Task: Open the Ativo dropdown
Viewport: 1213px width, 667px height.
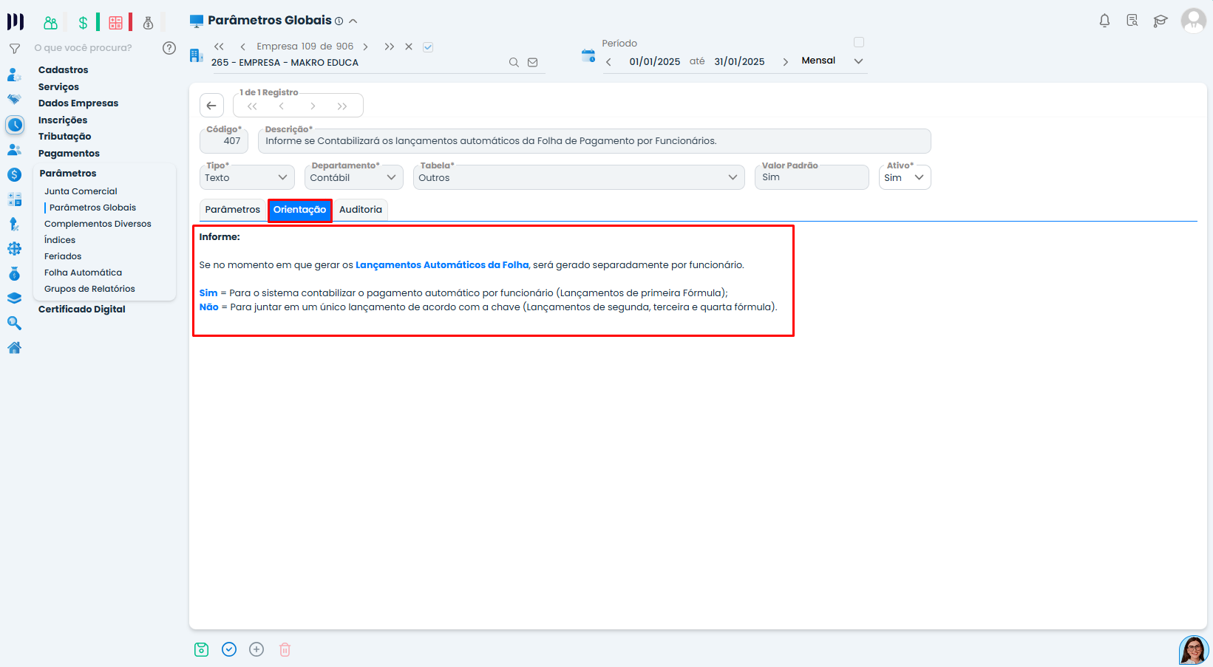Action: coord(905,177)
